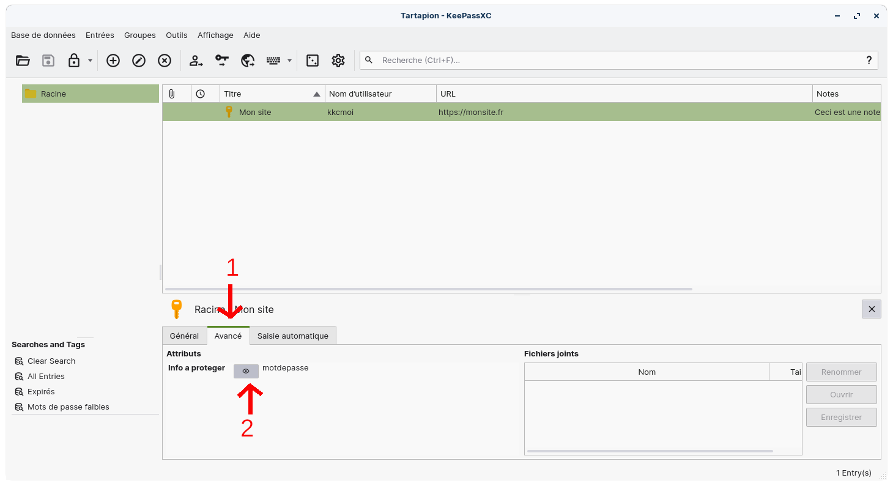Open the Entrées menu
Screen dimensions: 893x486
click(100, 35)
